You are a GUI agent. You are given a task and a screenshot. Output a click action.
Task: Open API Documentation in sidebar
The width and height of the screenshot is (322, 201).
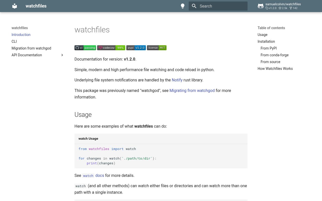[27, 55]
